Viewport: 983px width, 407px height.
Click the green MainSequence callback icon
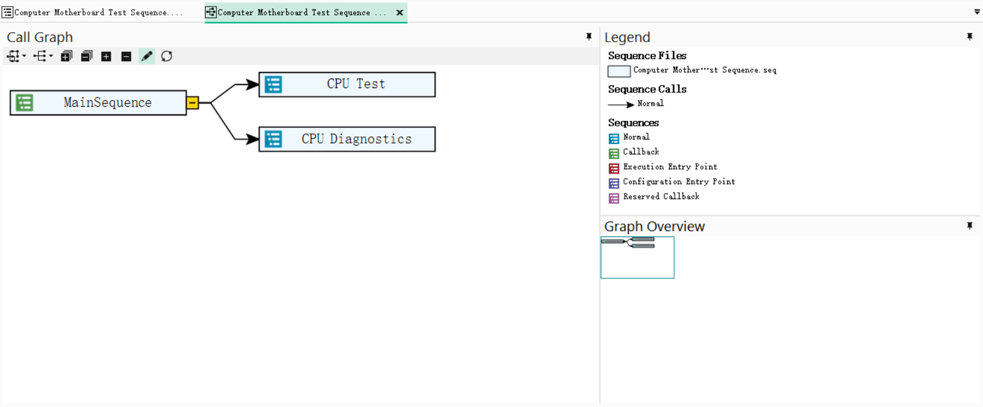coord(24,102)
